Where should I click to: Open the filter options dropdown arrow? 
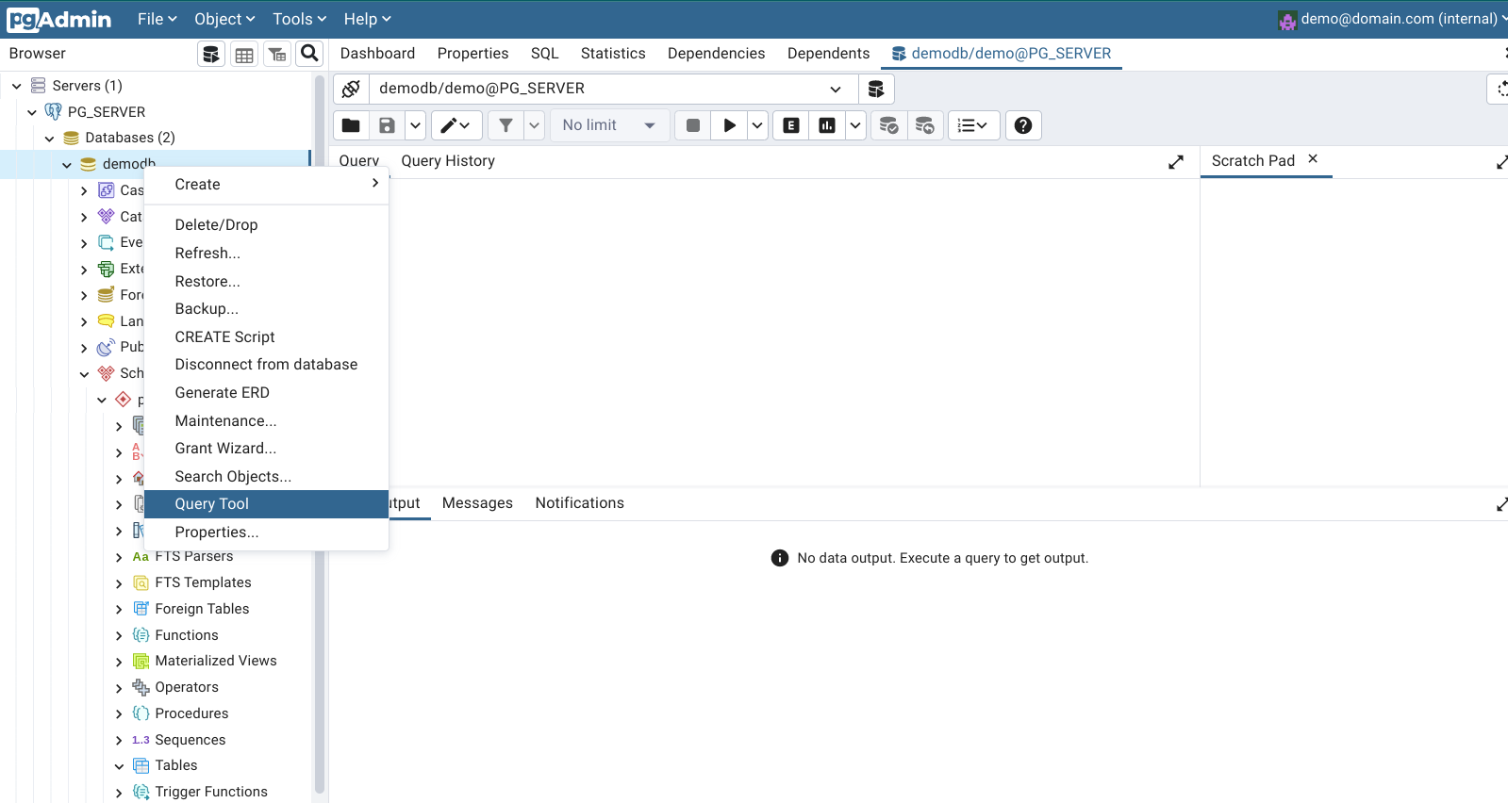tap(535, 125)
